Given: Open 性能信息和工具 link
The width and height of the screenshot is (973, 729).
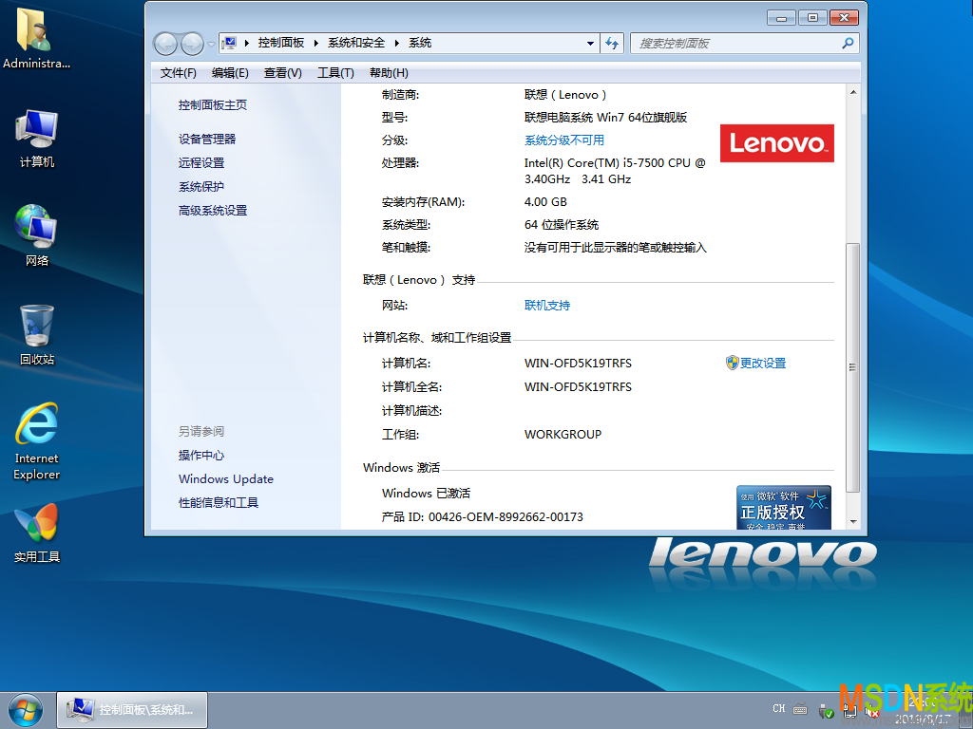Looking at the screenshot, I should point(219,503).
